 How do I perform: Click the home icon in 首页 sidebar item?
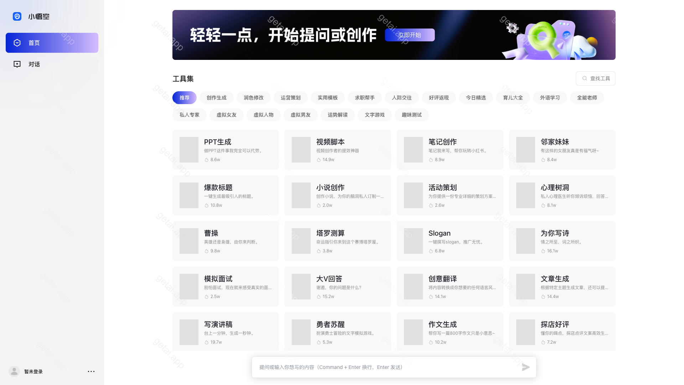tap(17, 43)
